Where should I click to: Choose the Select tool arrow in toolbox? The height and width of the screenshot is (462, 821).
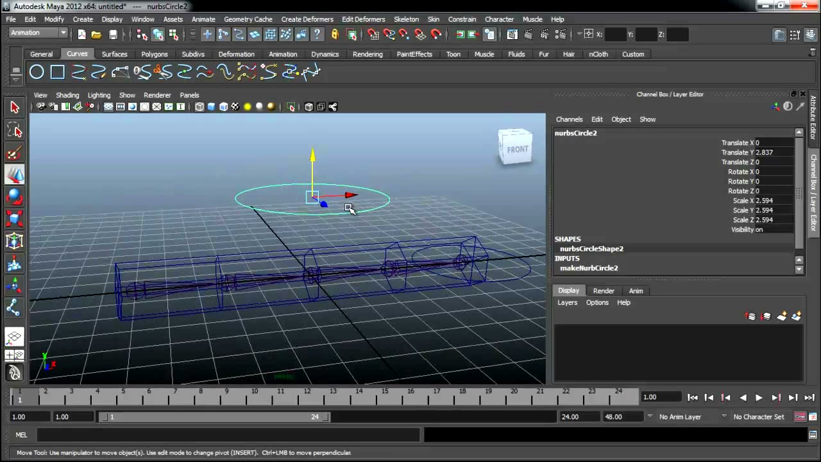pyautogui.click(x=14, y=107)
